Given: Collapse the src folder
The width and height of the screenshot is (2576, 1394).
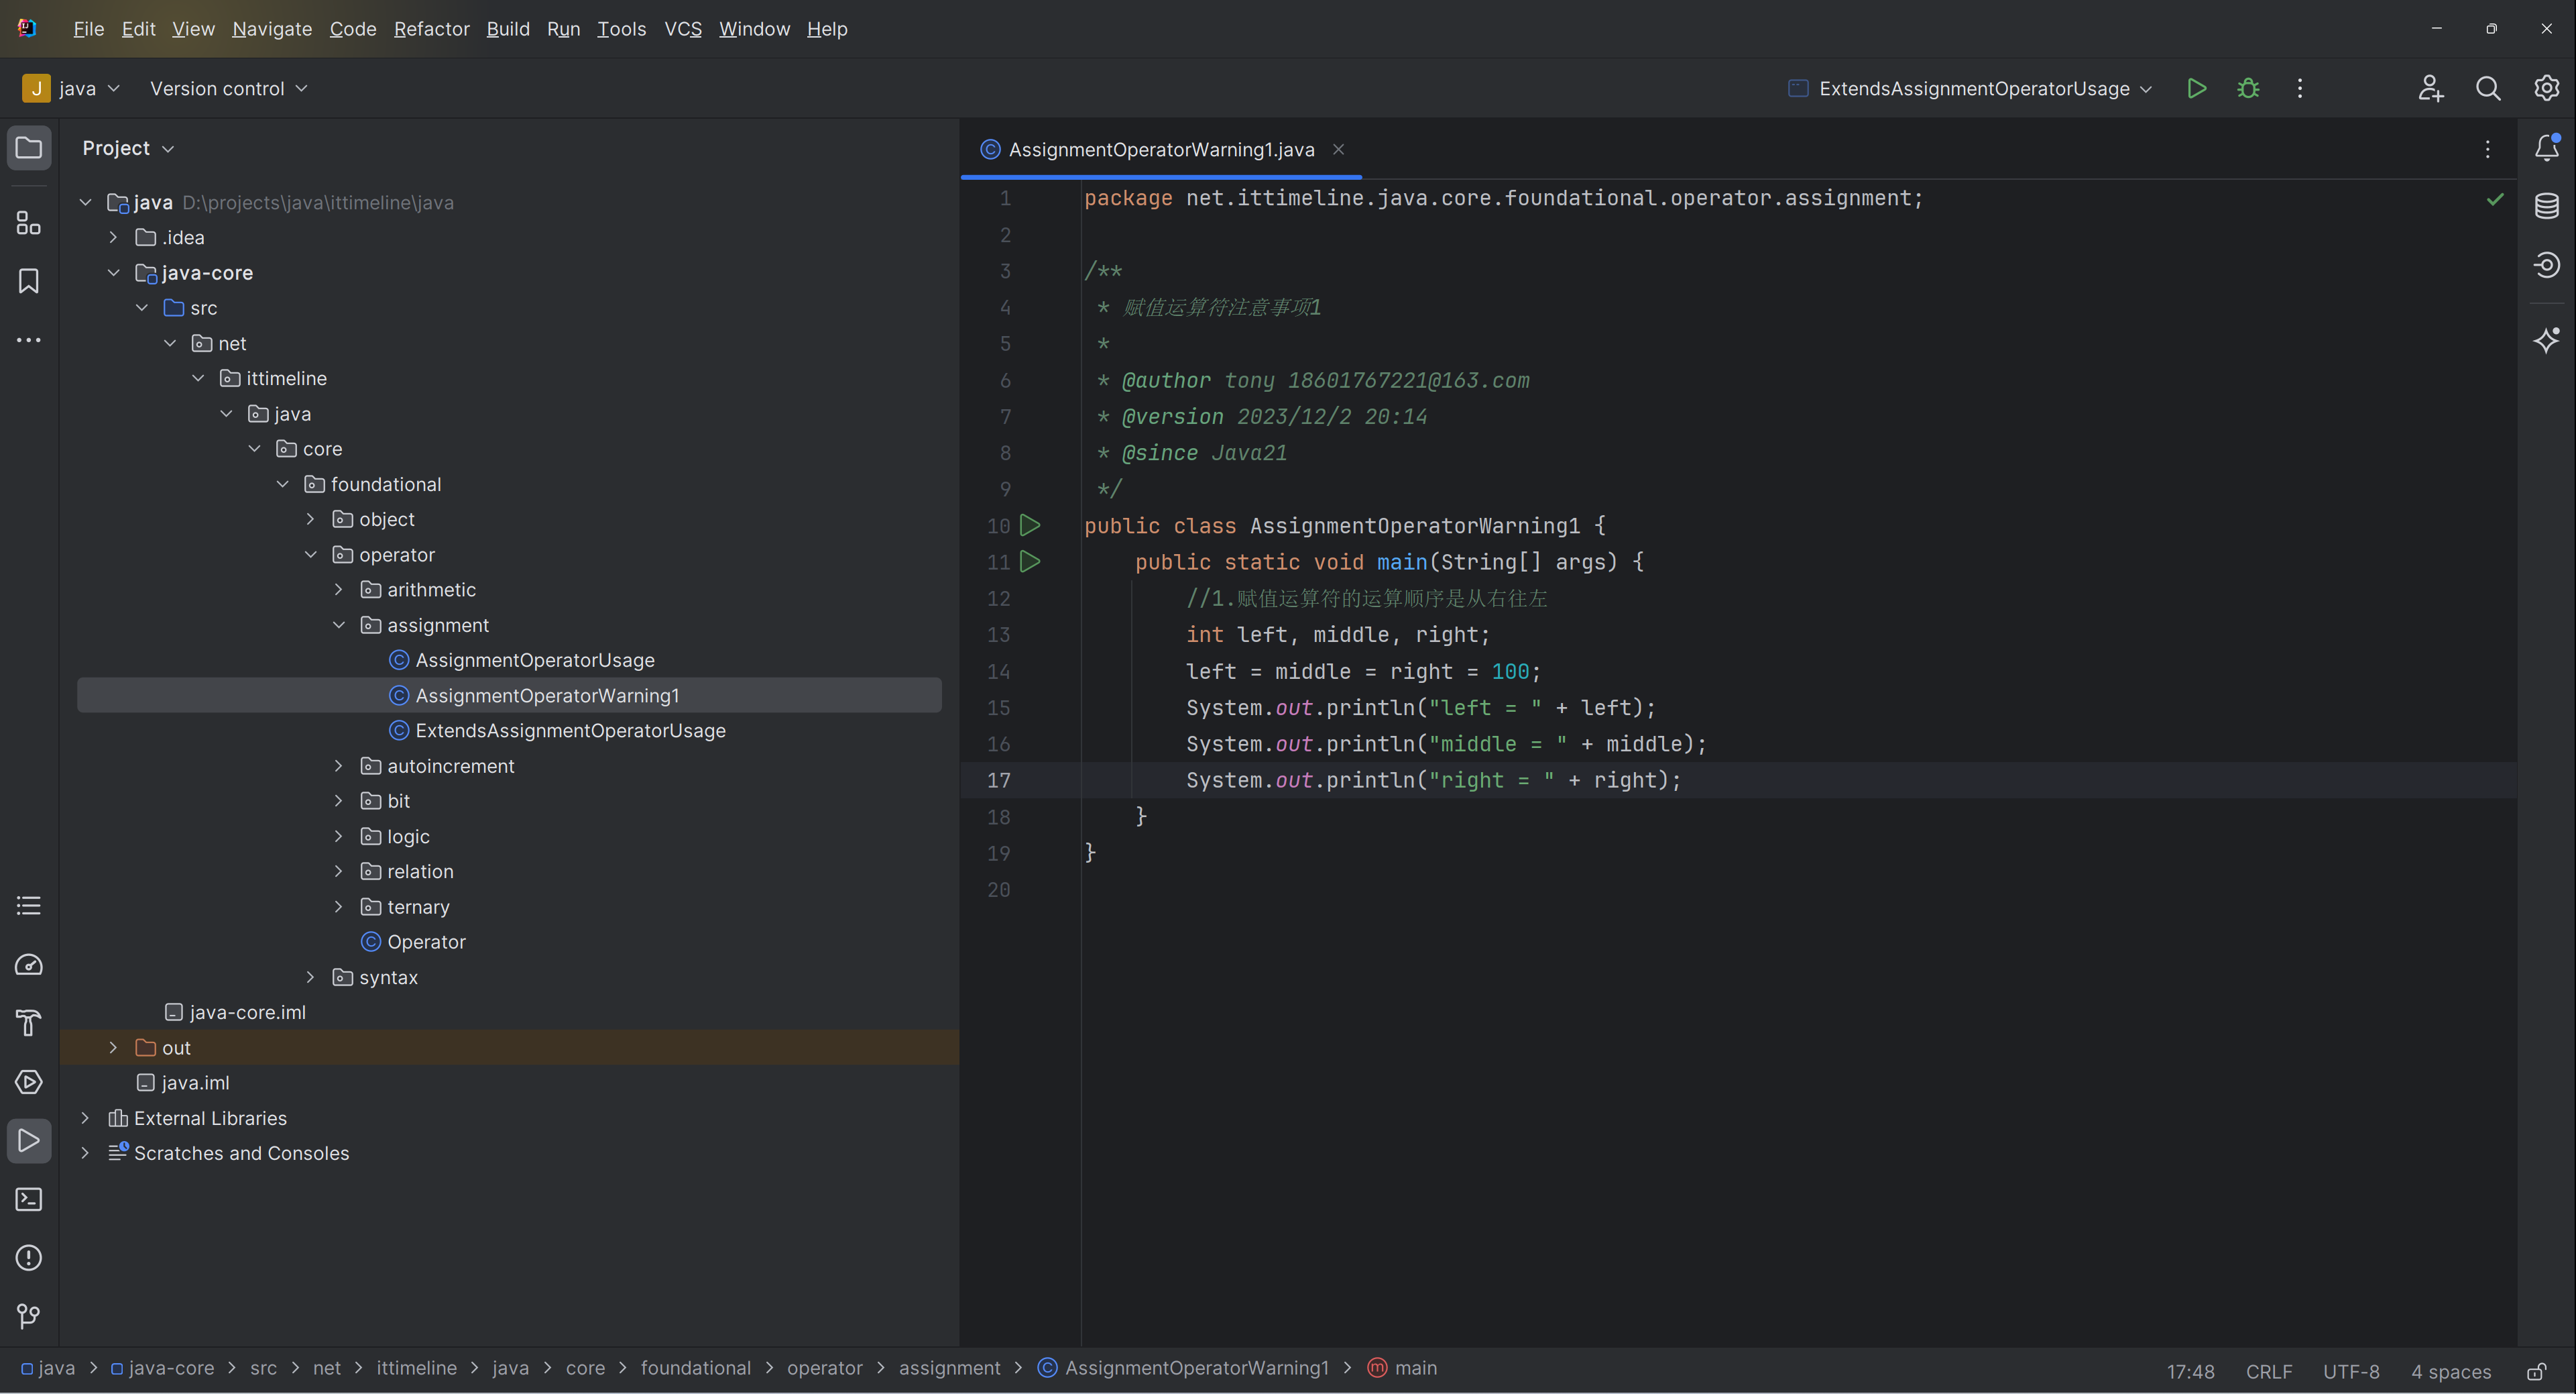Looking at the screenshot, I should point(141,308).
